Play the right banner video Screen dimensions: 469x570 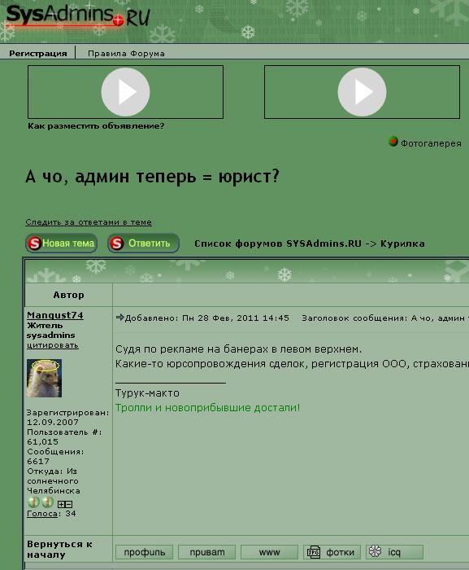point(362,92)
